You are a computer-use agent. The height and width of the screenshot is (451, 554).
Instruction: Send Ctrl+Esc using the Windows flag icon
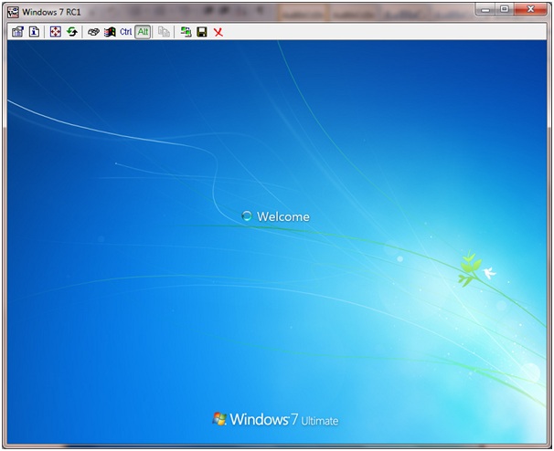point(110,32)
